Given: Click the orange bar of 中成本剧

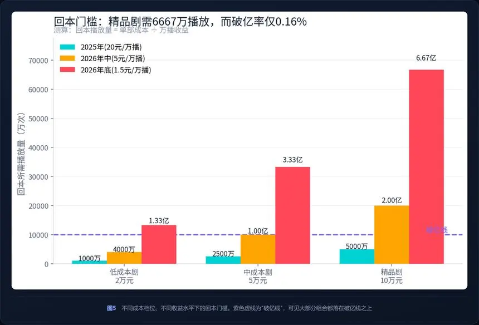Looking at the screenshot, I should click(x=258, y=249).
